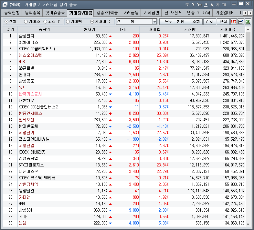254x230 pixels.
Task: Open help via the question mark icon
Action: (x=193, y=5)
